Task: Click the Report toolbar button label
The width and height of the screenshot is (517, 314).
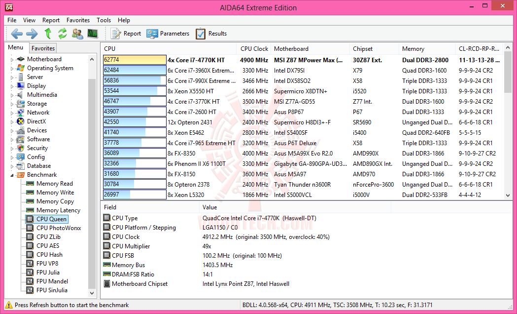Action: pos(132,34)
